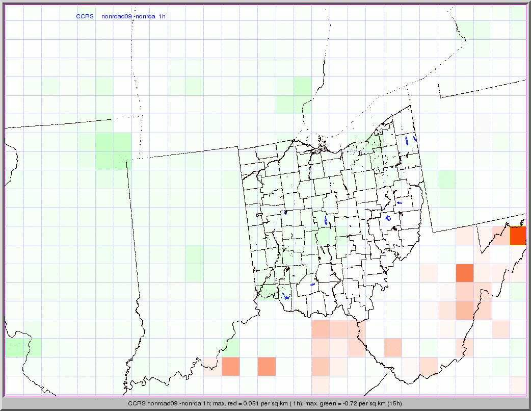
Task: Select the blue lake marker in southwest Ohio
Action: click(x=286, y=295)
